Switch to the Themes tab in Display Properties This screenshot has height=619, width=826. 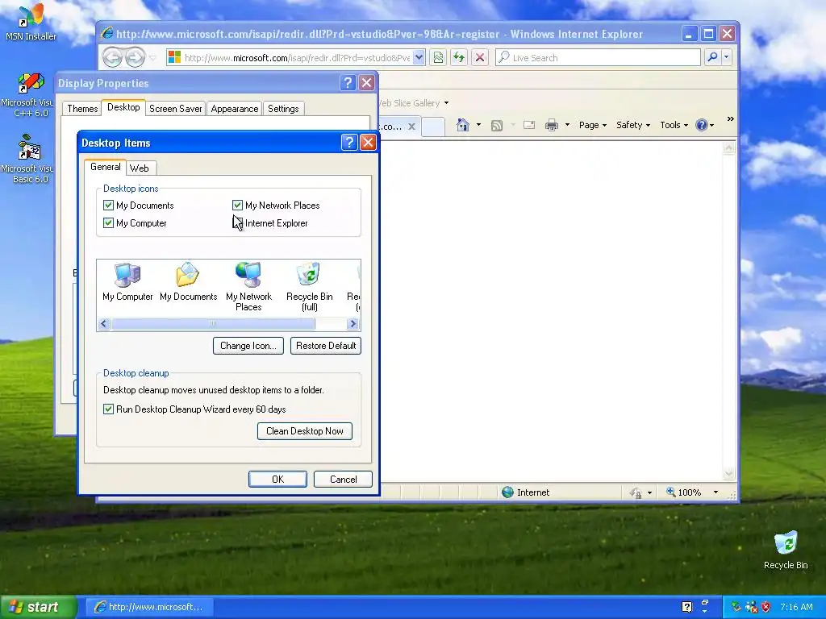pyautogui.click(x=82, y=109)
